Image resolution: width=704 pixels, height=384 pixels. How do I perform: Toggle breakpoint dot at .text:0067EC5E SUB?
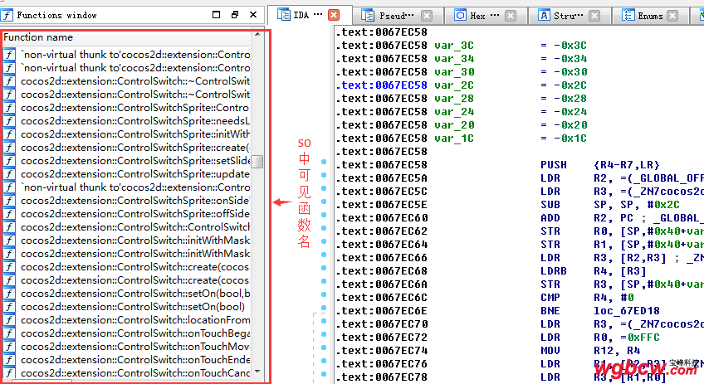pyautogui.click(x=324, y=202)
